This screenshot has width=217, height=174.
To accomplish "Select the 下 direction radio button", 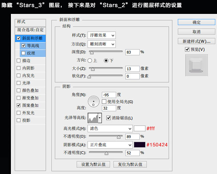I will point(106,60).
